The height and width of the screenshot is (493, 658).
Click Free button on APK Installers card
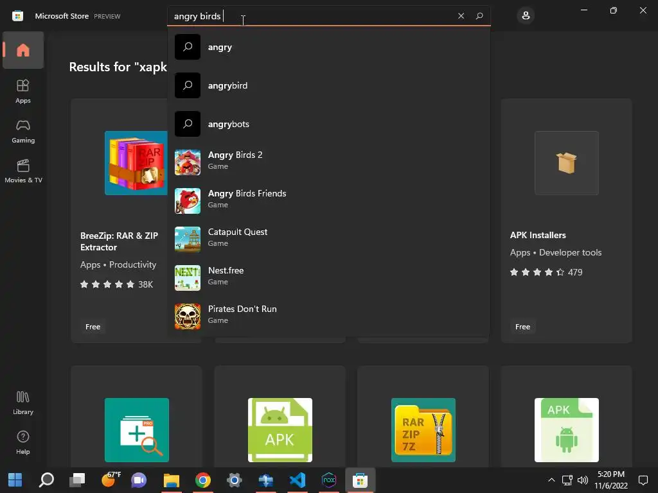pyautogui.click(x=522, y=327)
